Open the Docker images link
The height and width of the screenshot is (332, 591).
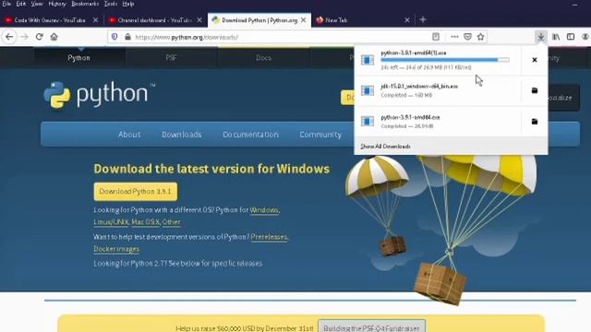(x=116, y=249)
